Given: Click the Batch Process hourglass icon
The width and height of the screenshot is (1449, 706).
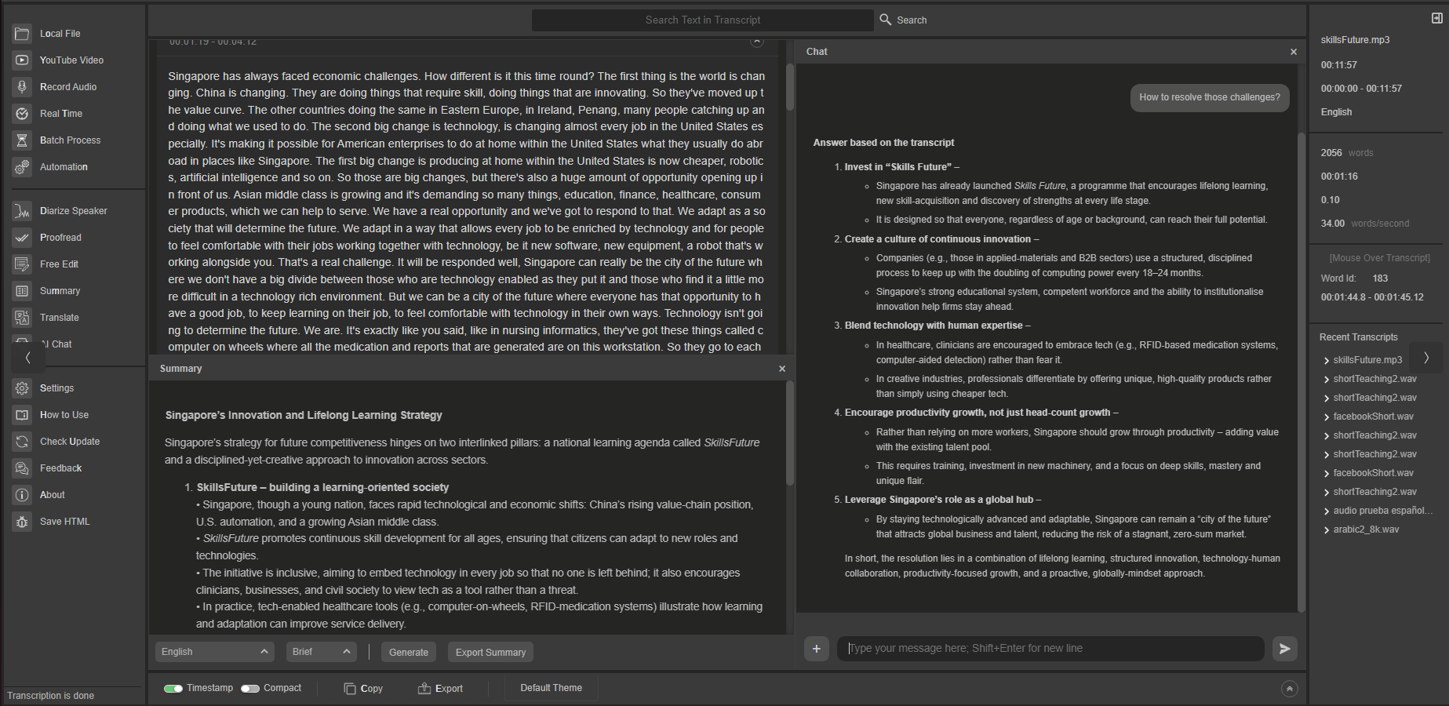Looking at the screenshot, I should coord(22,140).
